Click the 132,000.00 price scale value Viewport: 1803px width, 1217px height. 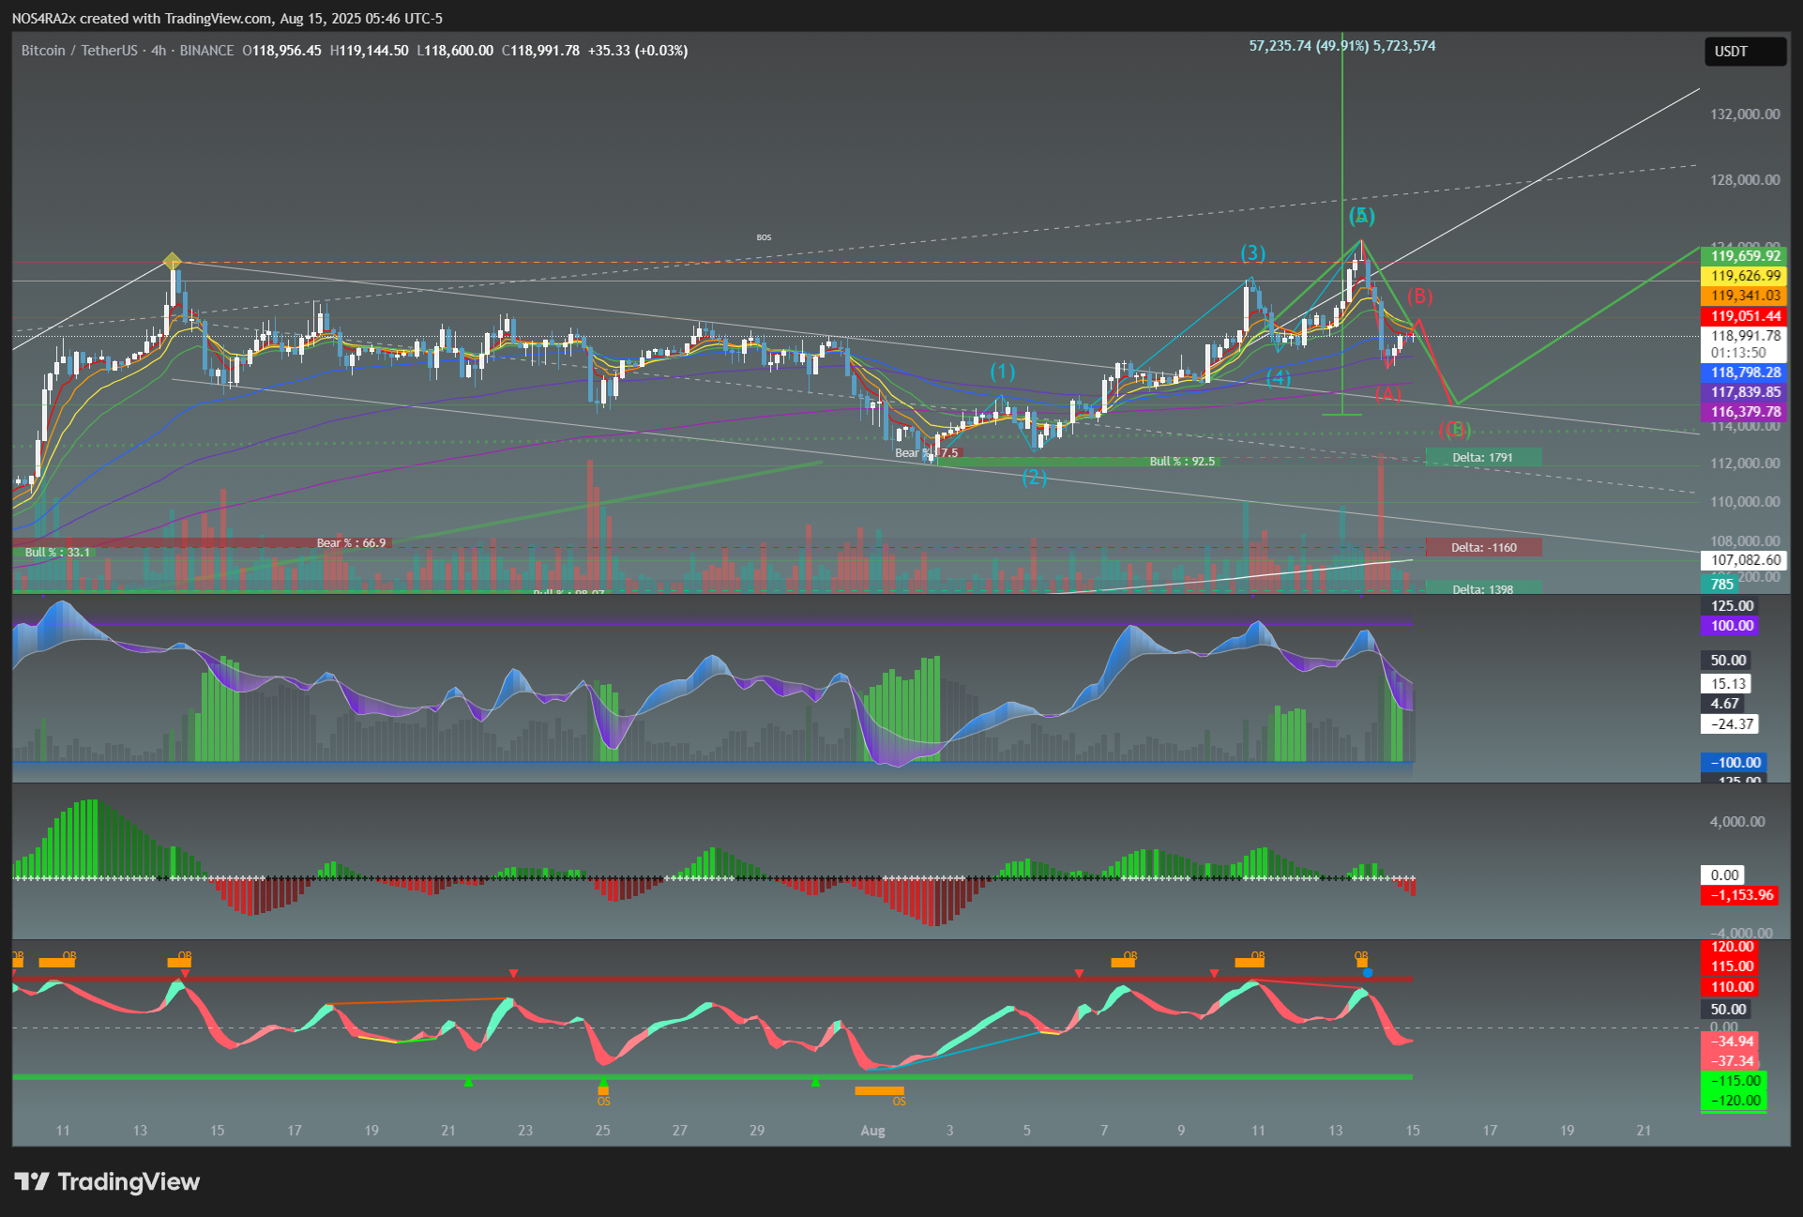click(1745, 114)
